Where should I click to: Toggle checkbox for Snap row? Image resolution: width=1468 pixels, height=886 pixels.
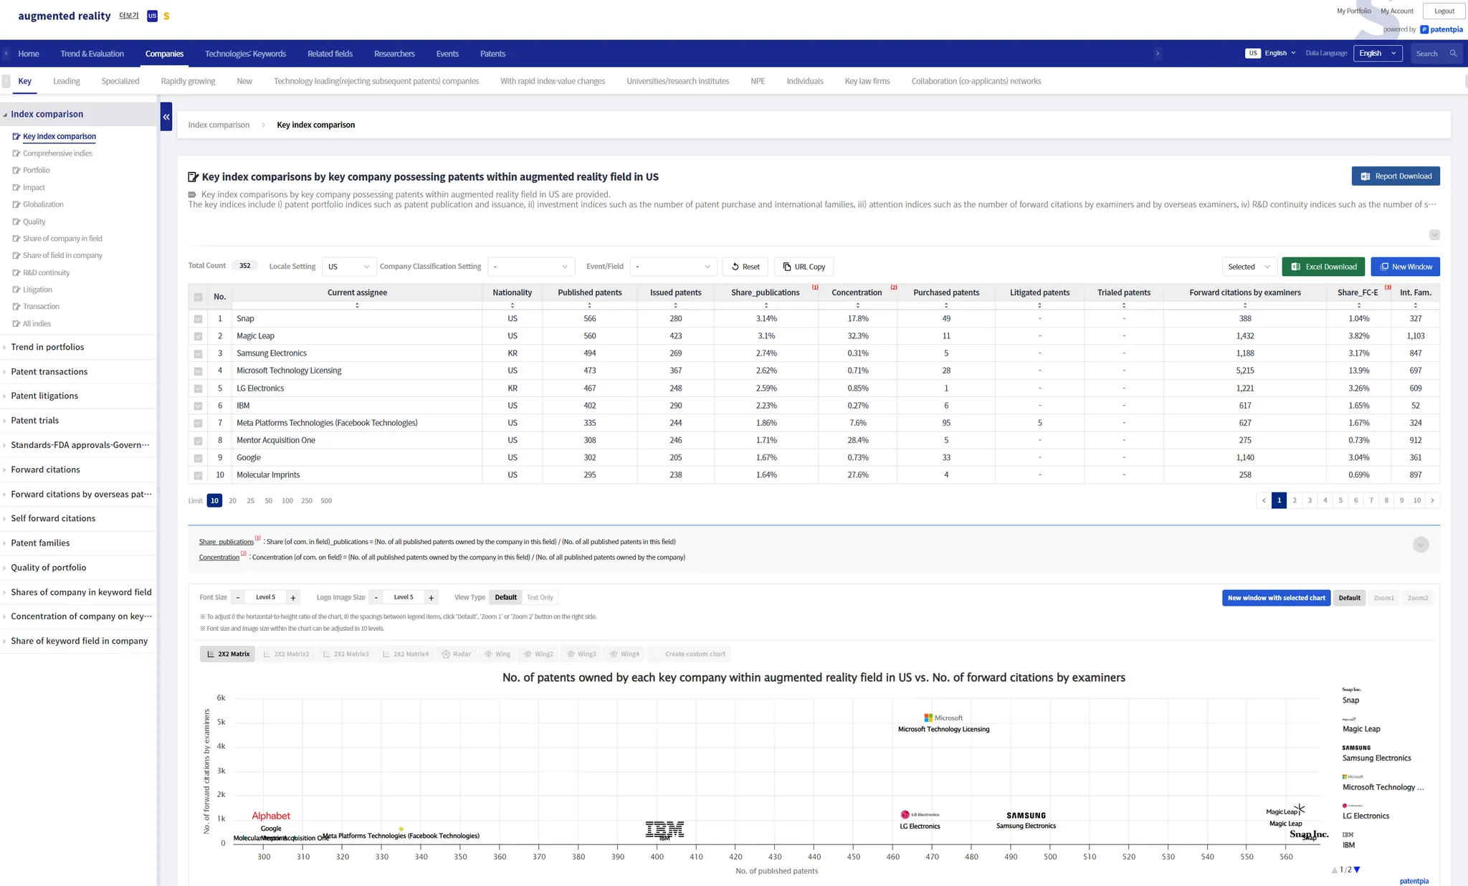(199, 319)
